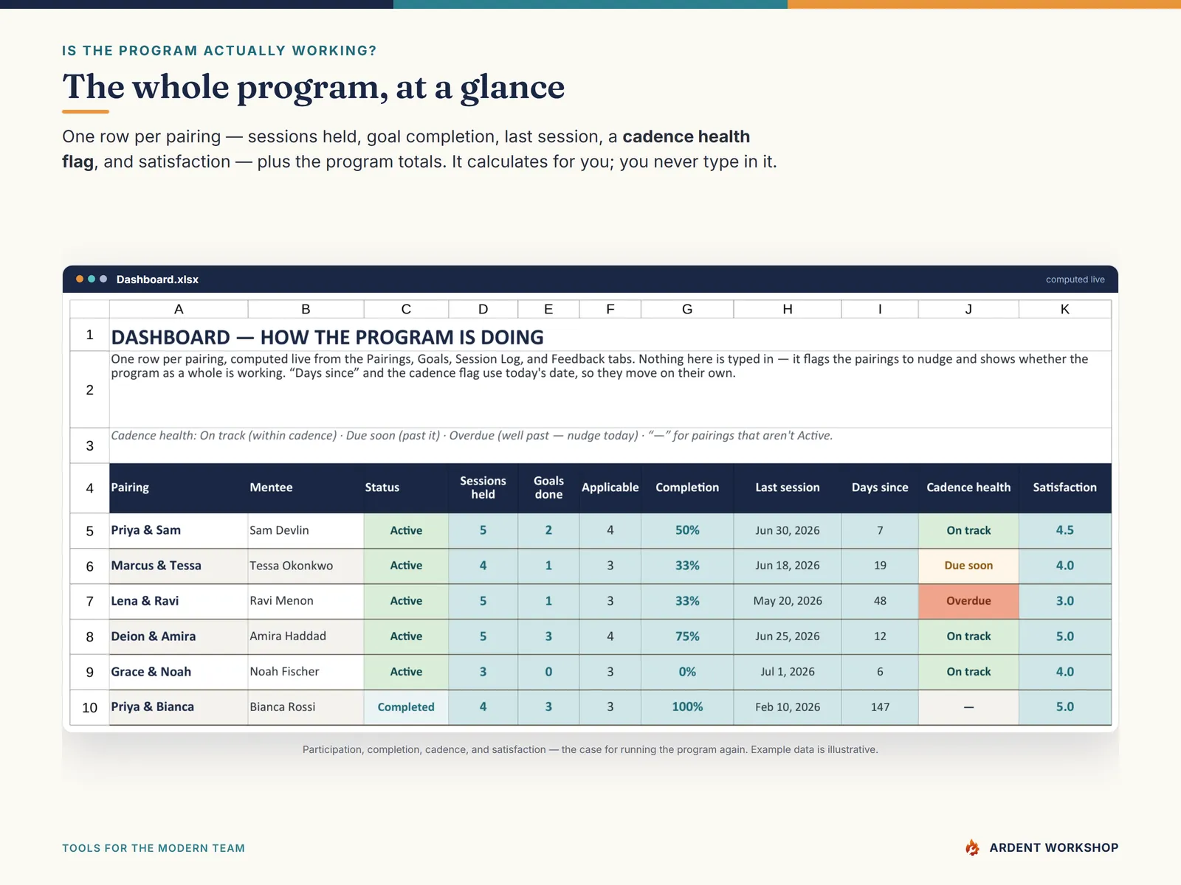The width and height of the screenshot is (1181, 885).
Task: Click the Dashboard.xlsx file name
Action: (x=157, y=280)
